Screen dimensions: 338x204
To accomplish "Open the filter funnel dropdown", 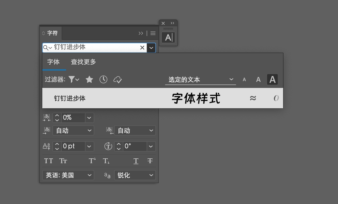I will pyautogui.click(x=73, y=79).
